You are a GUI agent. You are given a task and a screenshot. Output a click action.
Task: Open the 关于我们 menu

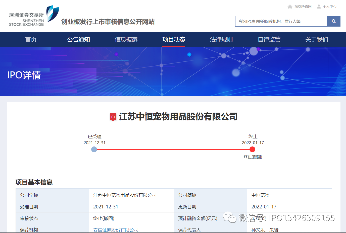click(317, 39)
